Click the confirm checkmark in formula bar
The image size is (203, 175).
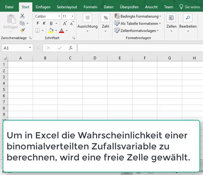pos(60,48)
